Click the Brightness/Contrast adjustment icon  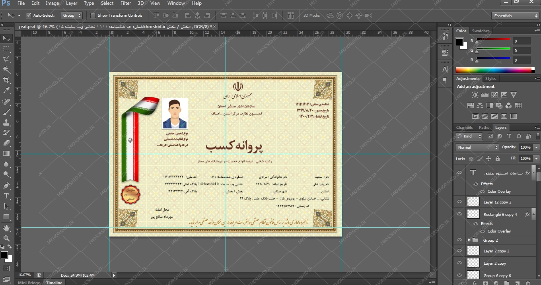coord(475,95)
